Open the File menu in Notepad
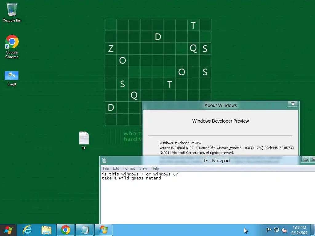This screenshot has width=315, height=236. click(x=106, y=168)
